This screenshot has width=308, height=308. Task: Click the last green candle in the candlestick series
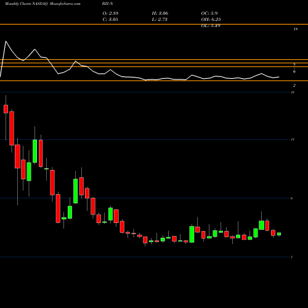(x=279, y=234)
